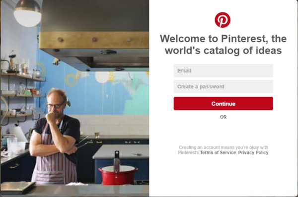This screenshot has width=298, height=197.
Task: Click the red Continue button
Action: pos(223,103)
